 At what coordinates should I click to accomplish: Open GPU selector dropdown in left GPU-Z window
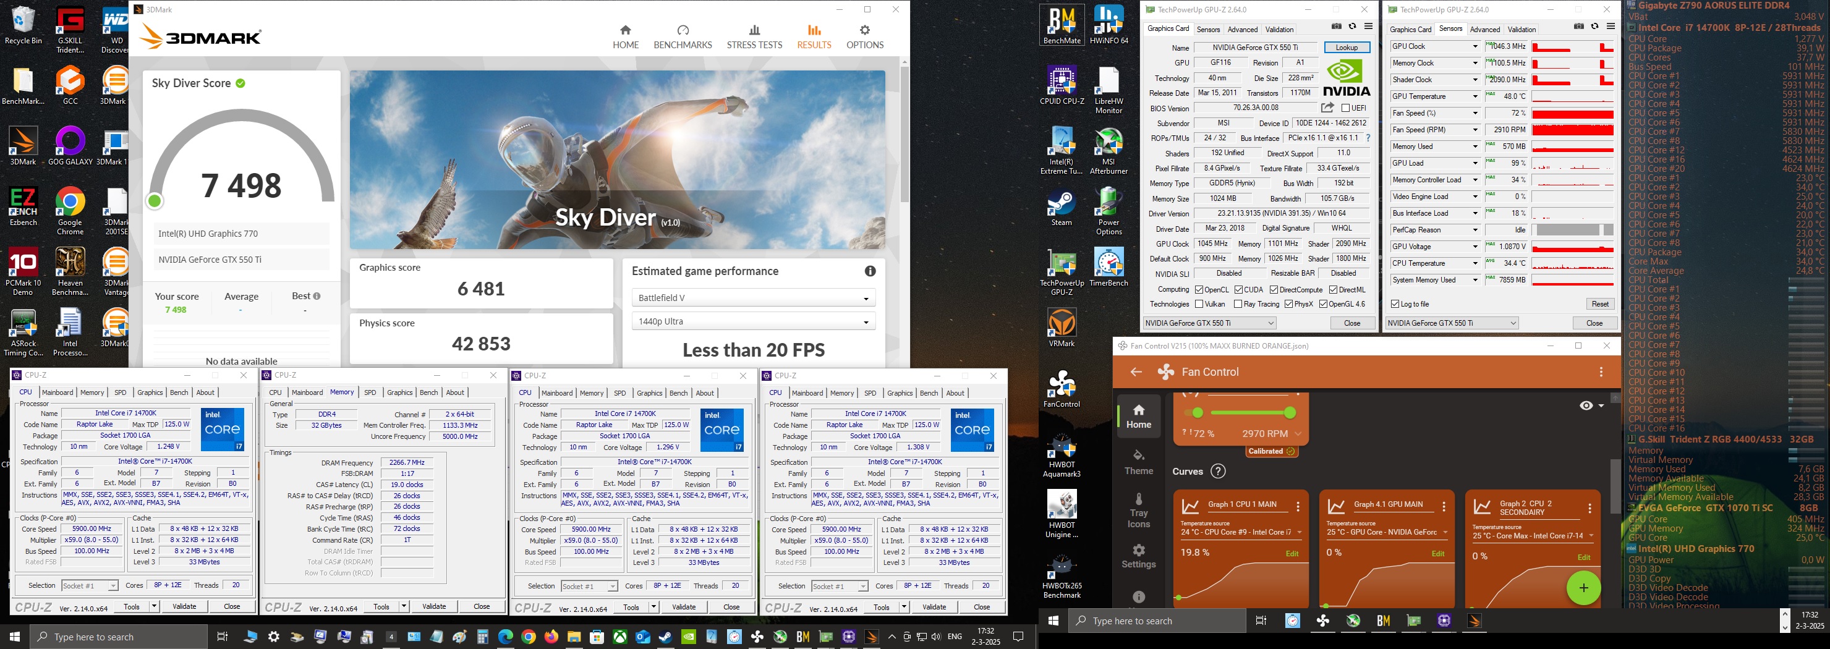click(x=1210, y=323)
